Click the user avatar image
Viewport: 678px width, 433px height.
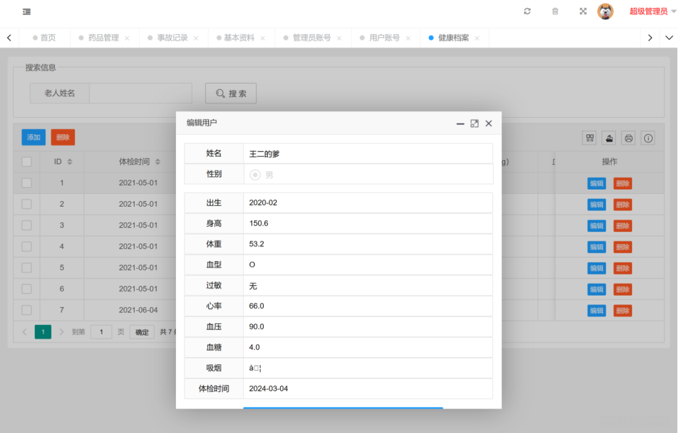pos(606,12)
